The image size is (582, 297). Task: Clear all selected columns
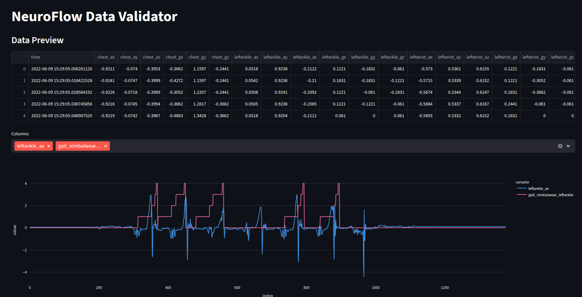(560, 146)
